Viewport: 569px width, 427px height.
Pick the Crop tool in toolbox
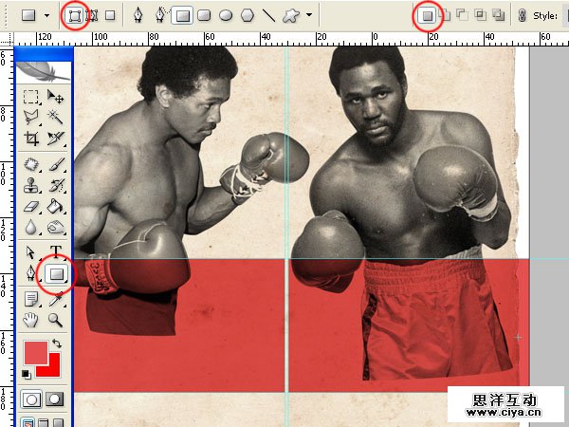[x=31, y=139]
